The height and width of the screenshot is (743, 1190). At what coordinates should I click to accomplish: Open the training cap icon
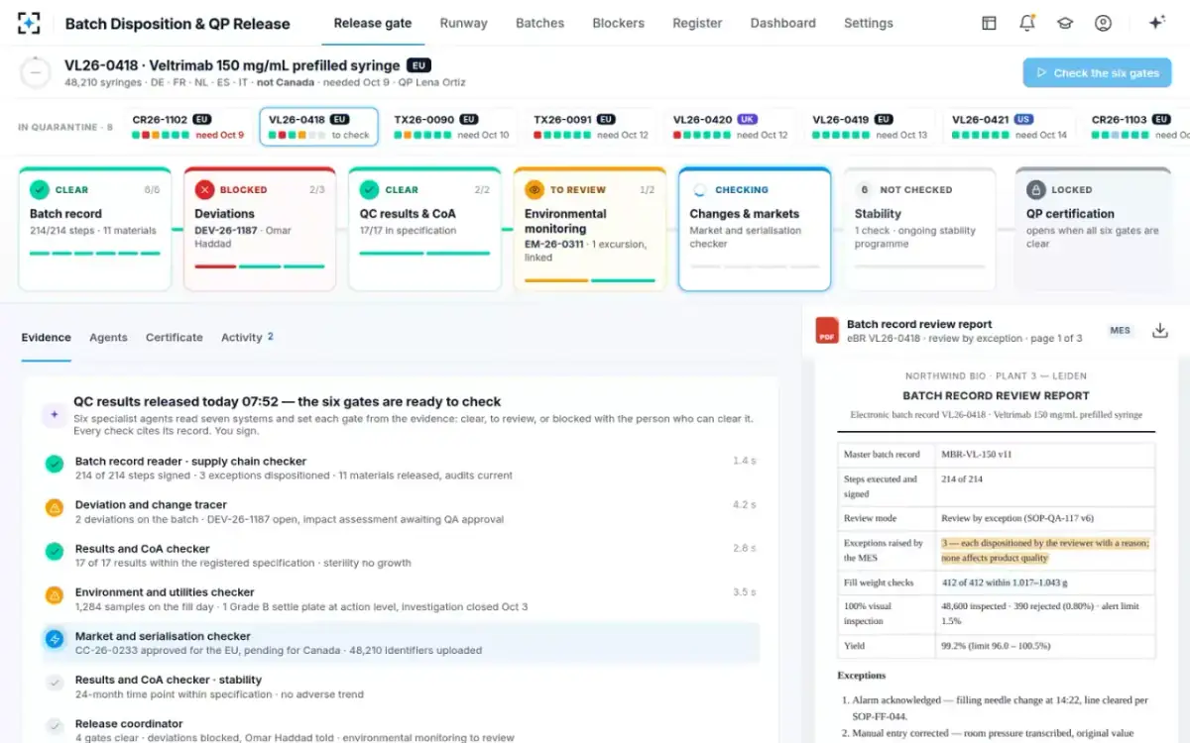click(x=1065, y=23)
